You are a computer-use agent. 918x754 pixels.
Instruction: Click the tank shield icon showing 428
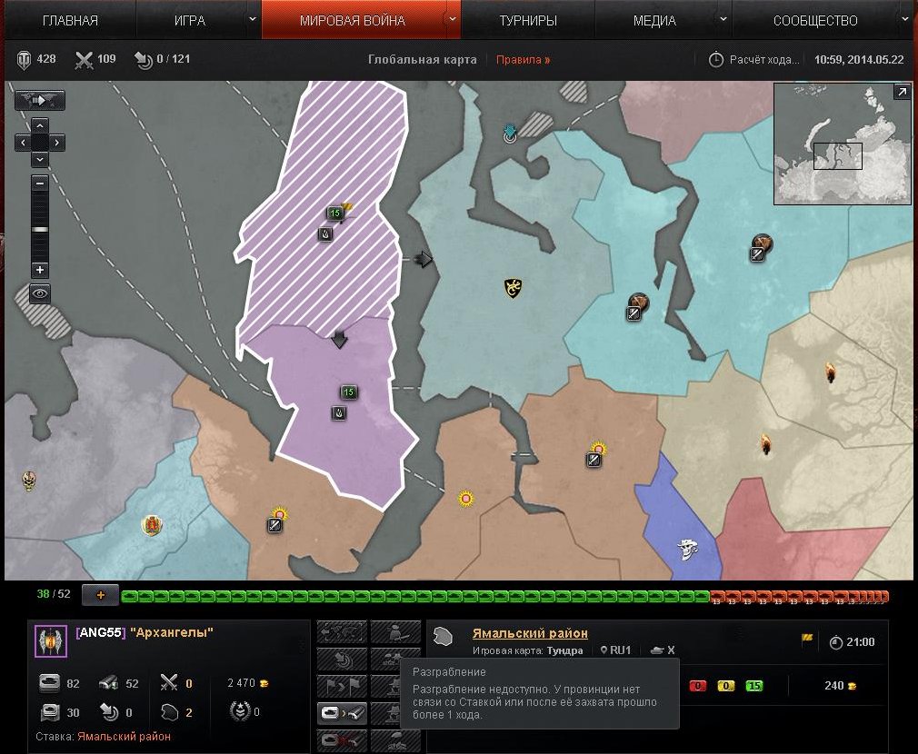point(24,60)
